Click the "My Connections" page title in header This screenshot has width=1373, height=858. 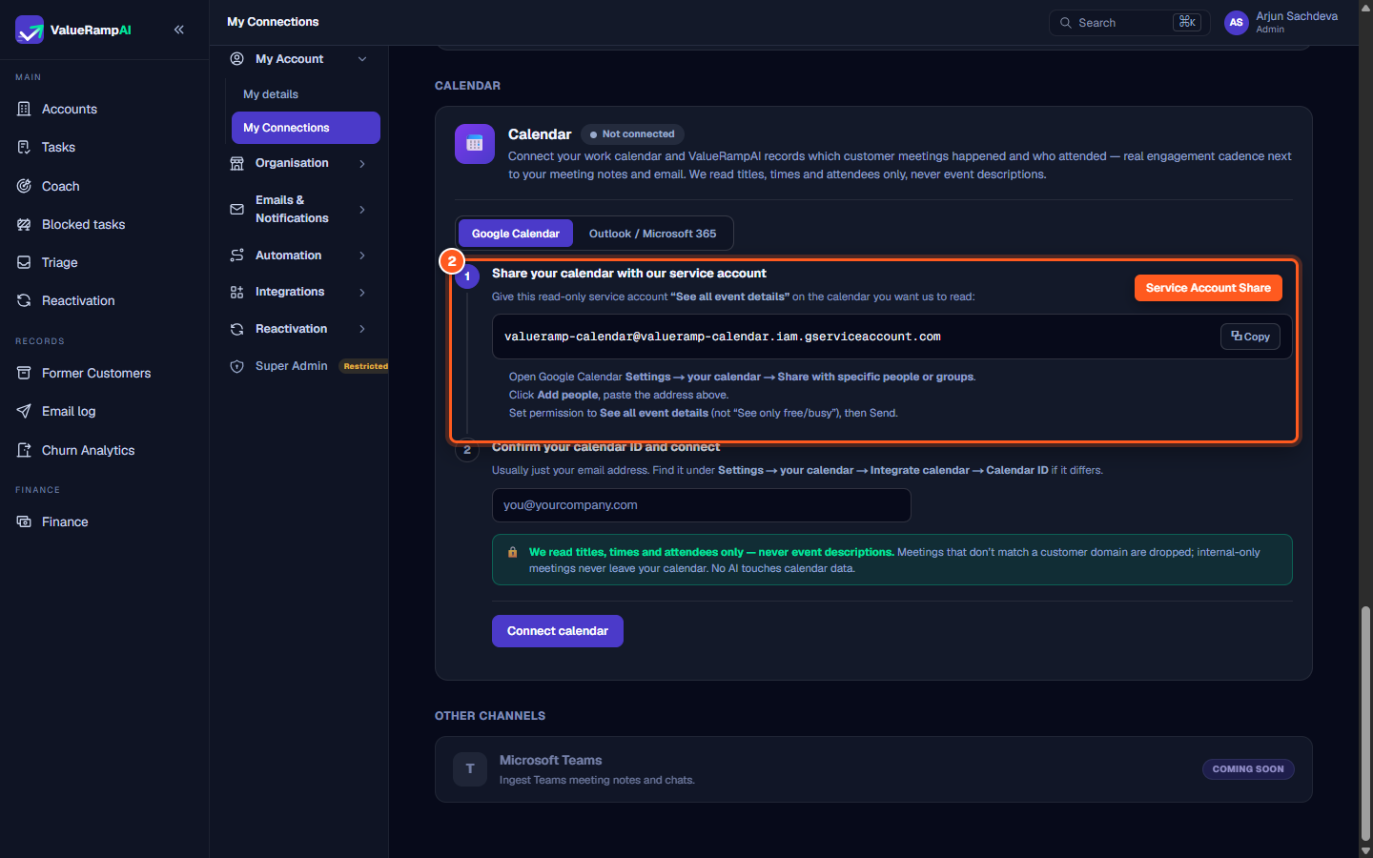pyautogui.click(x=273, y=22)
